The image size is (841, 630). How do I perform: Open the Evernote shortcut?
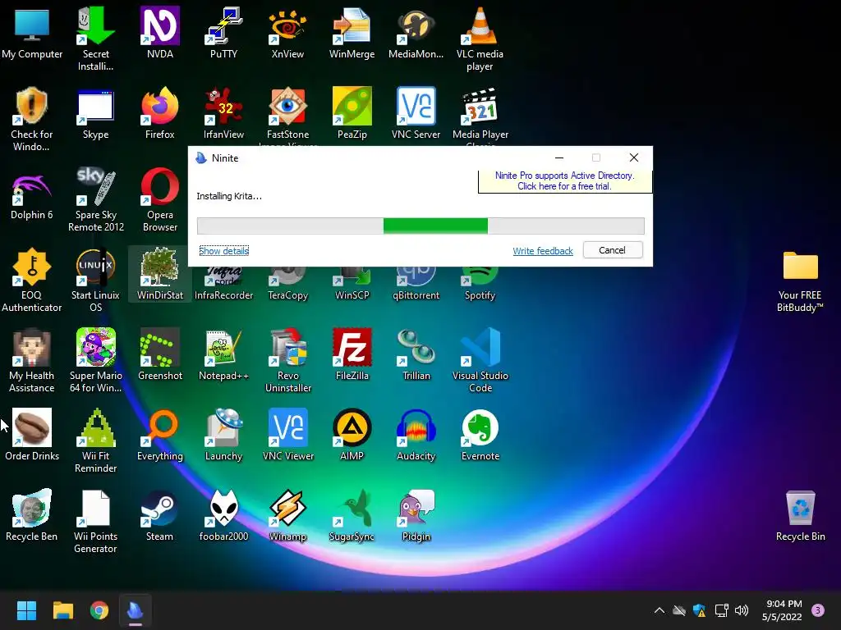click(480, 435)
